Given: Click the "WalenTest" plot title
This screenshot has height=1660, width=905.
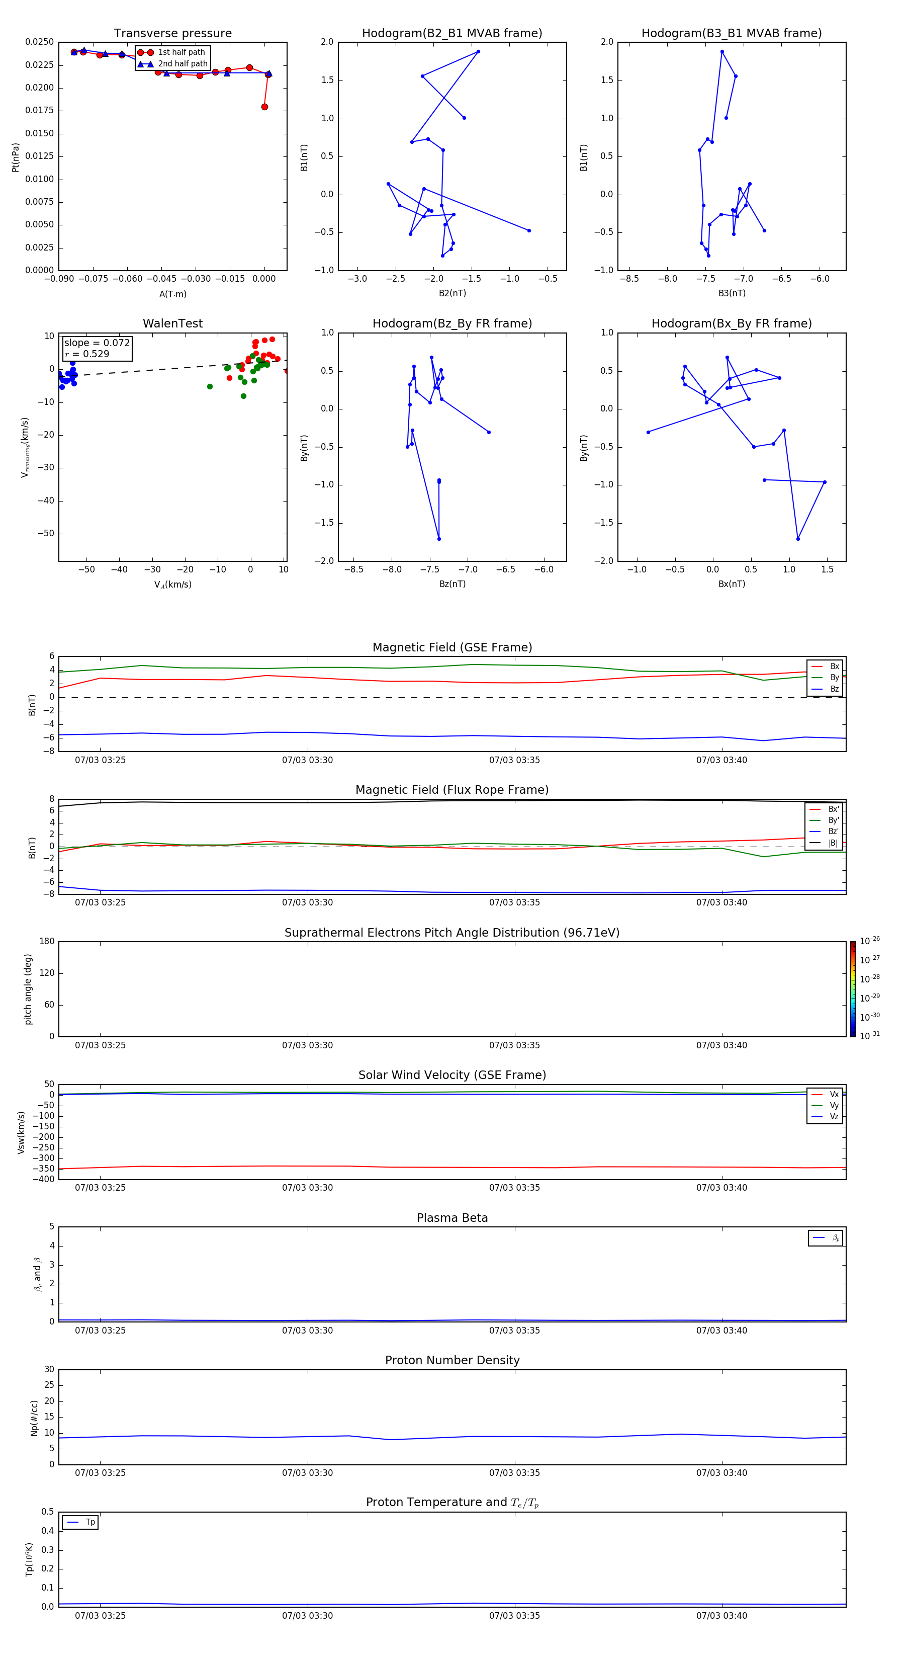Looking at the screenshot, I should pos(172,323).
